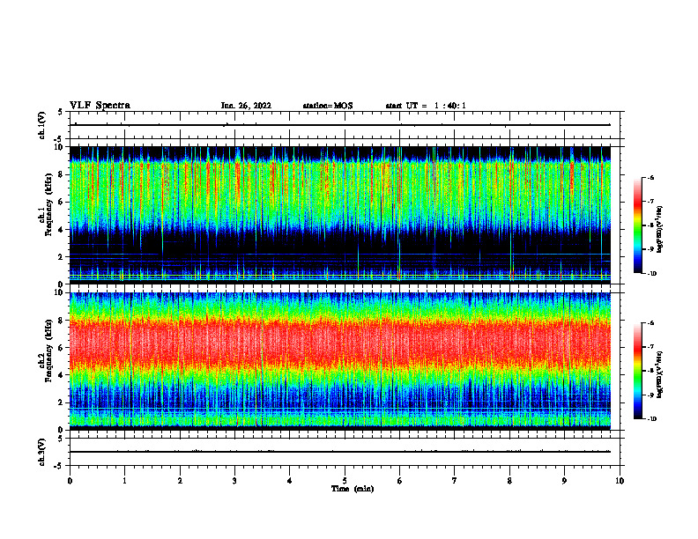Click the "4" kHz tick on ch.1 frequency axis
698x539 pixels.
[61, 230]
